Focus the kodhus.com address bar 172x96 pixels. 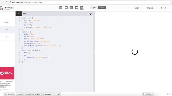point(89,2)
